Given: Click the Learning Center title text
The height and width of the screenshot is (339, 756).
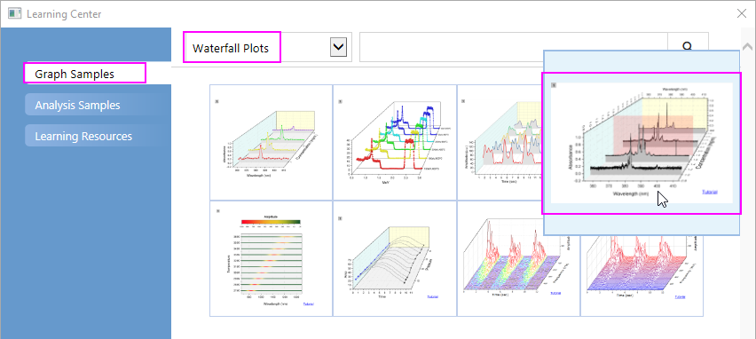Looking at the screenshot, I should (64, 14).
